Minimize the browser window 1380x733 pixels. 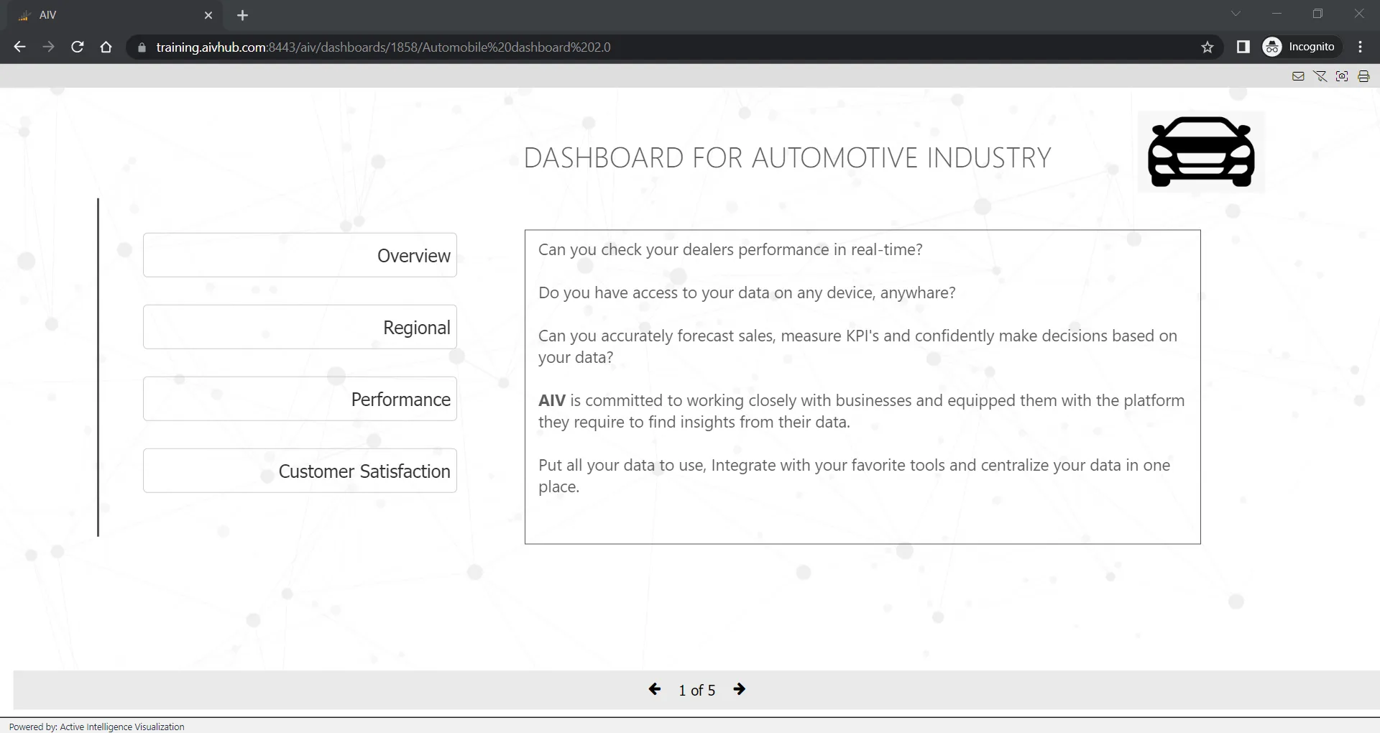pos(1276,14)
